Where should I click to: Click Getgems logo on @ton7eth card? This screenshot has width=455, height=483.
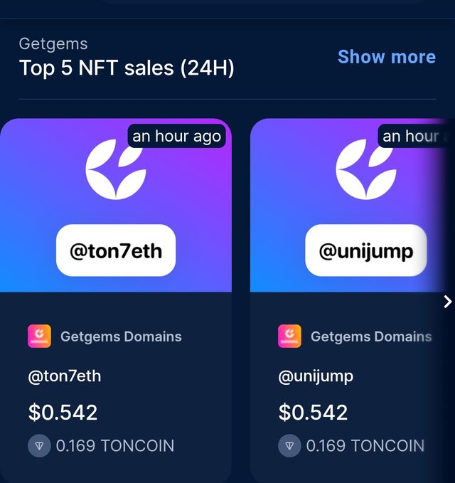[x=116, y=169]
